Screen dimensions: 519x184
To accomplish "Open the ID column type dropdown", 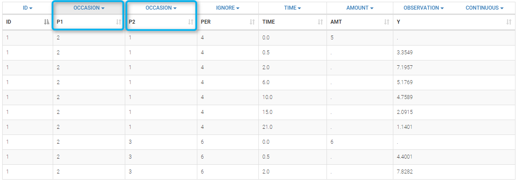I will (27, 8).
